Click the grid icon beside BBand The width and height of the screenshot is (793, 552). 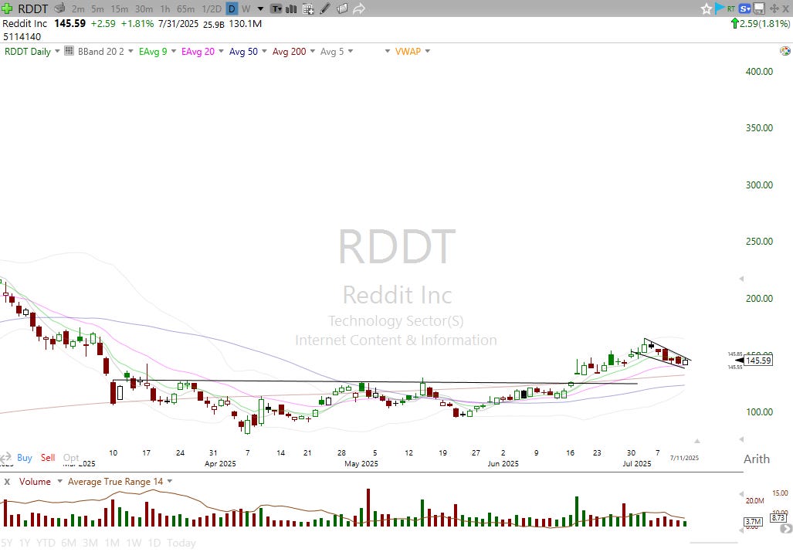click(x=69, y=50)
